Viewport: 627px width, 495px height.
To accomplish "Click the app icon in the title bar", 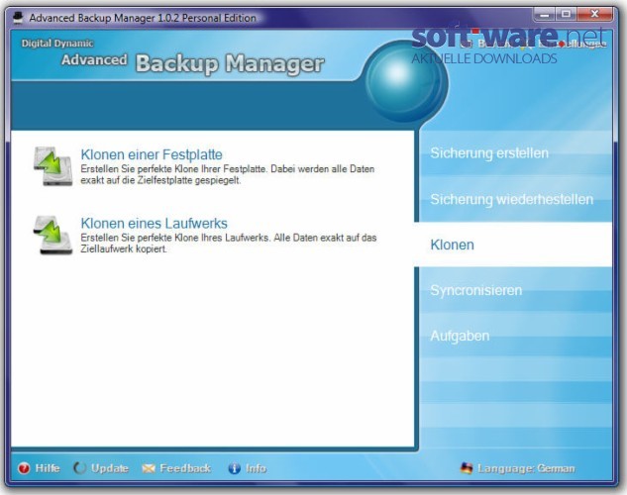I will pos(18,18).
